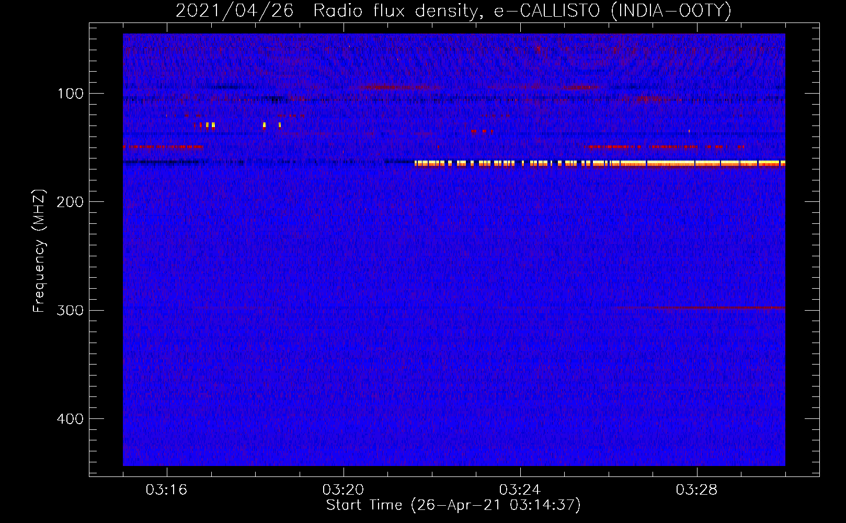
Task: Click the 03:20 time tick label
Action: point(343,490)
